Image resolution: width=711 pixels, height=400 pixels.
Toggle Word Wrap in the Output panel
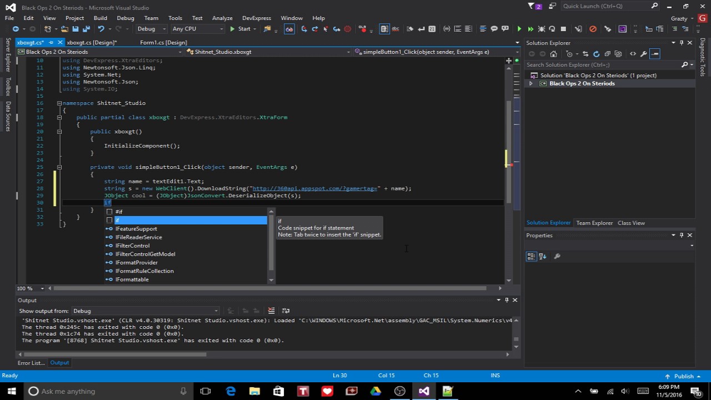coord(286,311)
